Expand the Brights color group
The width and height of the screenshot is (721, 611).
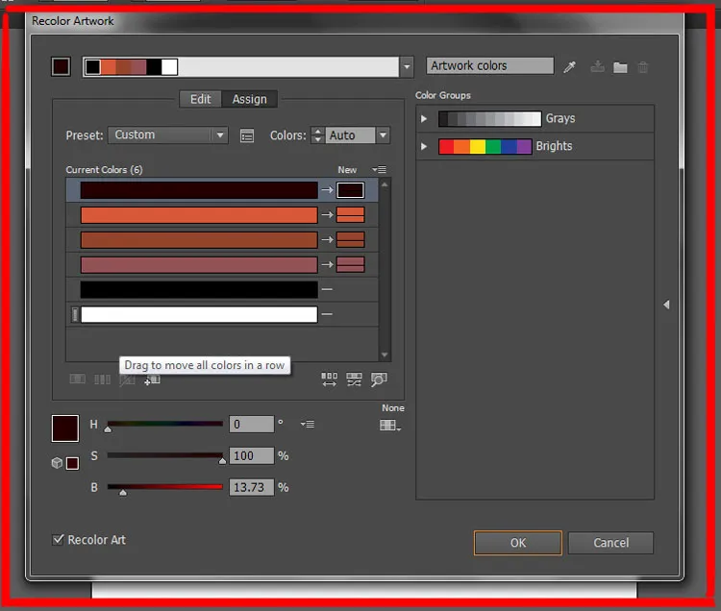[x=424, y=147]
